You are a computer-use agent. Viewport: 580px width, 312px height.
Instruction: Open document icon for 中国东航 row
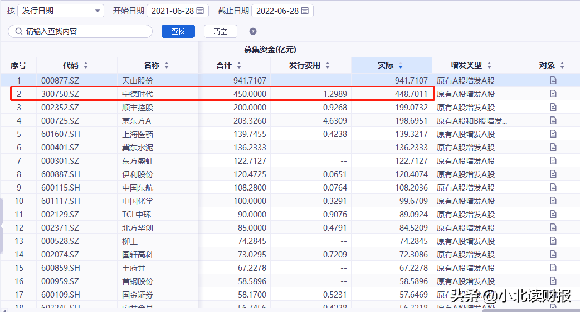tap(553, 187)
